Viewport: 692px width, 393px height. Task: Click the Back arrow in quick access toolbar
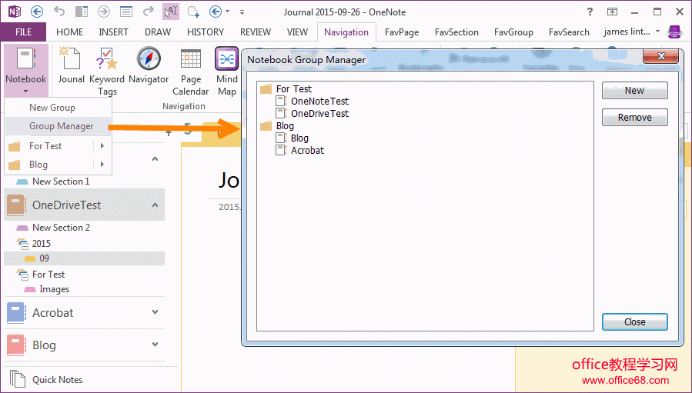point(37,12)
